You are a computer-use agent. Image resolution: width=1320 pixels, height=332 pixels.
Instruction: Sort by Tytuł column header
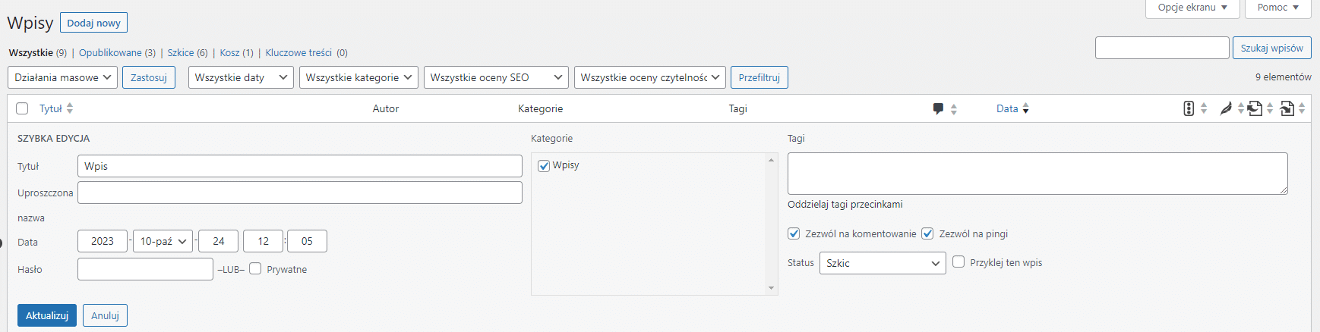(51, 108)
